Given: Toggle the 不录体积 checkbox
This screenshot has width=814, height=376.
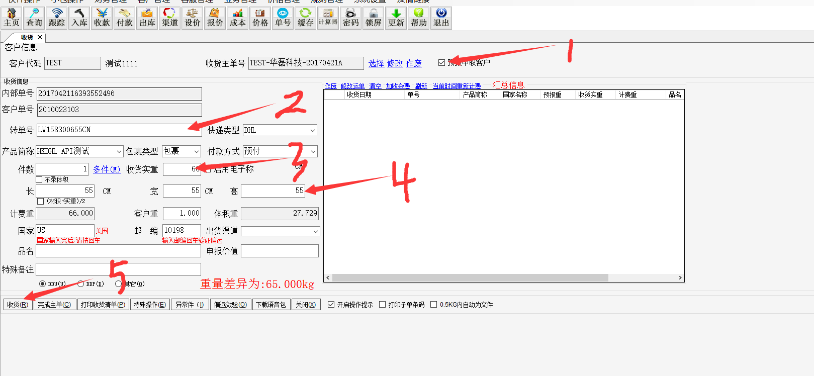Looking at the screenshot, I should (39, 180).
